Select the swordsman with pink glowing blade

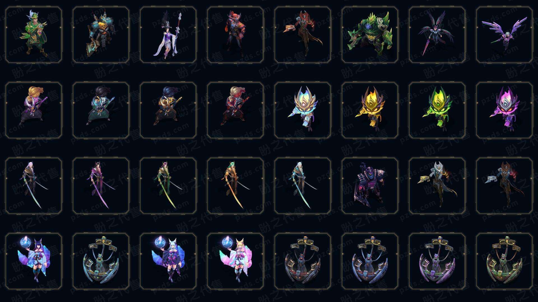click(101, 186)
